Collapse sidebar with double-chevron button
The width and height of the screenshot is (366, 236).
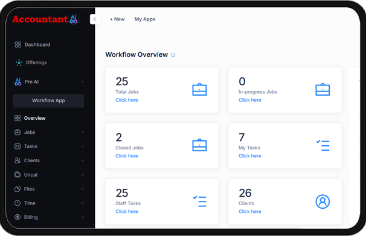95,19
